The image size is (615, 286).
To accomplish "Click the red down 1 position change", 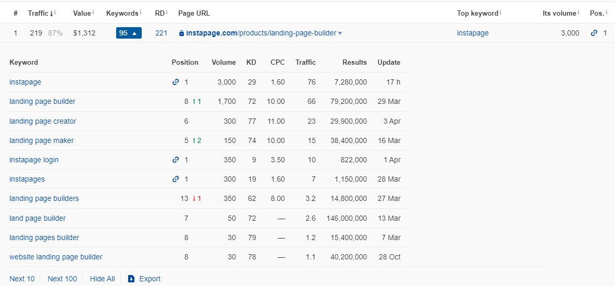I will click(x=197, y=198).
